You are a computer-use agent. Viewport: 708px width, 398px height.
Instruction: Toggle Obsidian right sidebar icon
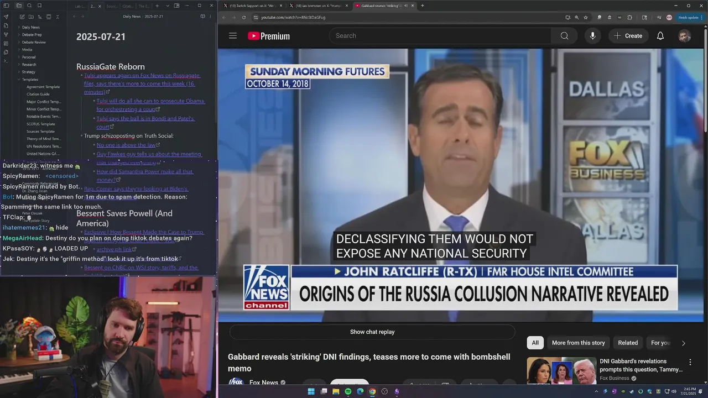(x=176, y=6)
